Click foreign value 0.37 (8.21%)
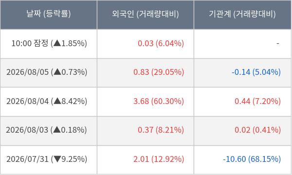The height and width of the screenshot is (175, 292). pyautogui.click(x=161, y=130)
